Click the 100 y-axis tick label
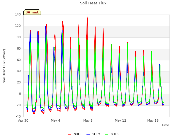The width and height of the screenshot is (187, 140). coord(18,37)
